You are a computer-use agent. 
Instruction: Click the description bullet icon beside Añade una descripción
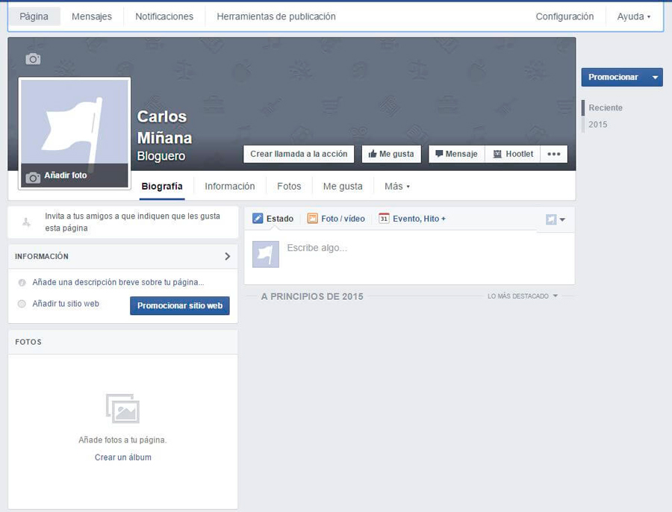point(22,283)
